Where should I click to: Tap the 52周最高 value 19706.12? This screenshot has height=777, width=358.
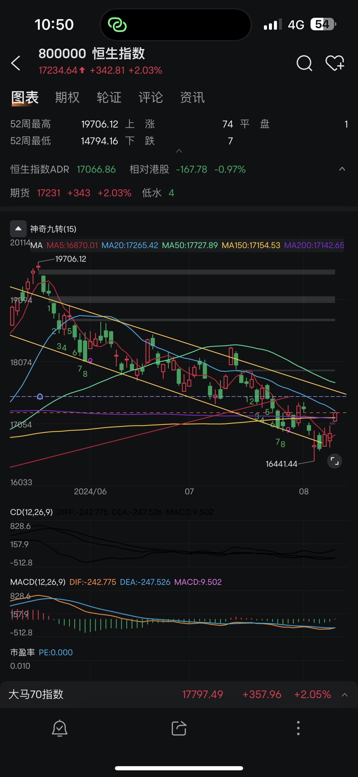100,124
